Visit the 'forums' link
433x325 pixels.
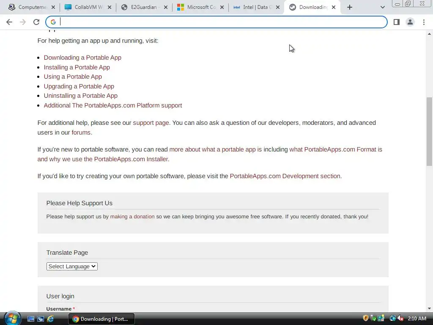click(81, 132)
